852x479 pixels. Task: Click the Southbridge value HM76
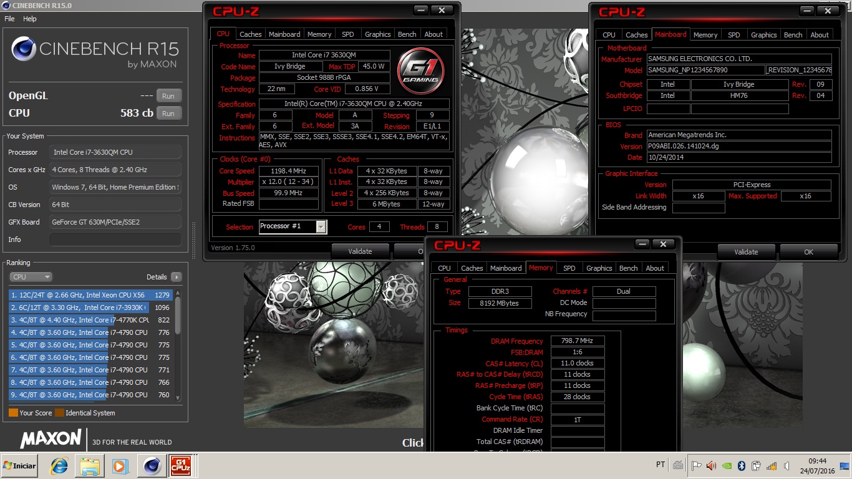[x=740, y=95]
